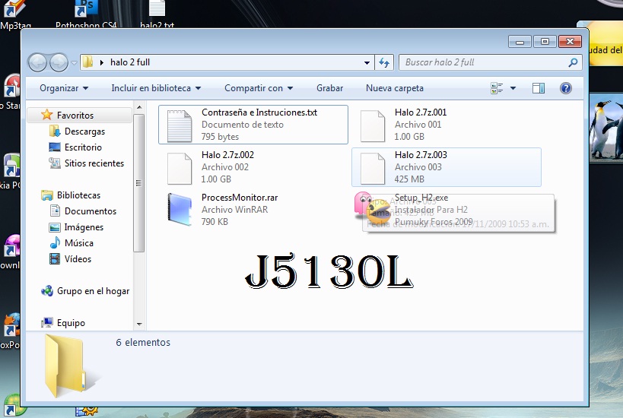The width and height of the screenshot is (623, 418).
Task: Open the Descargas folder
Action: click(x=84, y=131)
